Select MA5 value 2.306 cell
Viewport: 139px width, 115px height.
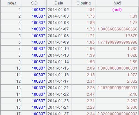tap(117, 107)
